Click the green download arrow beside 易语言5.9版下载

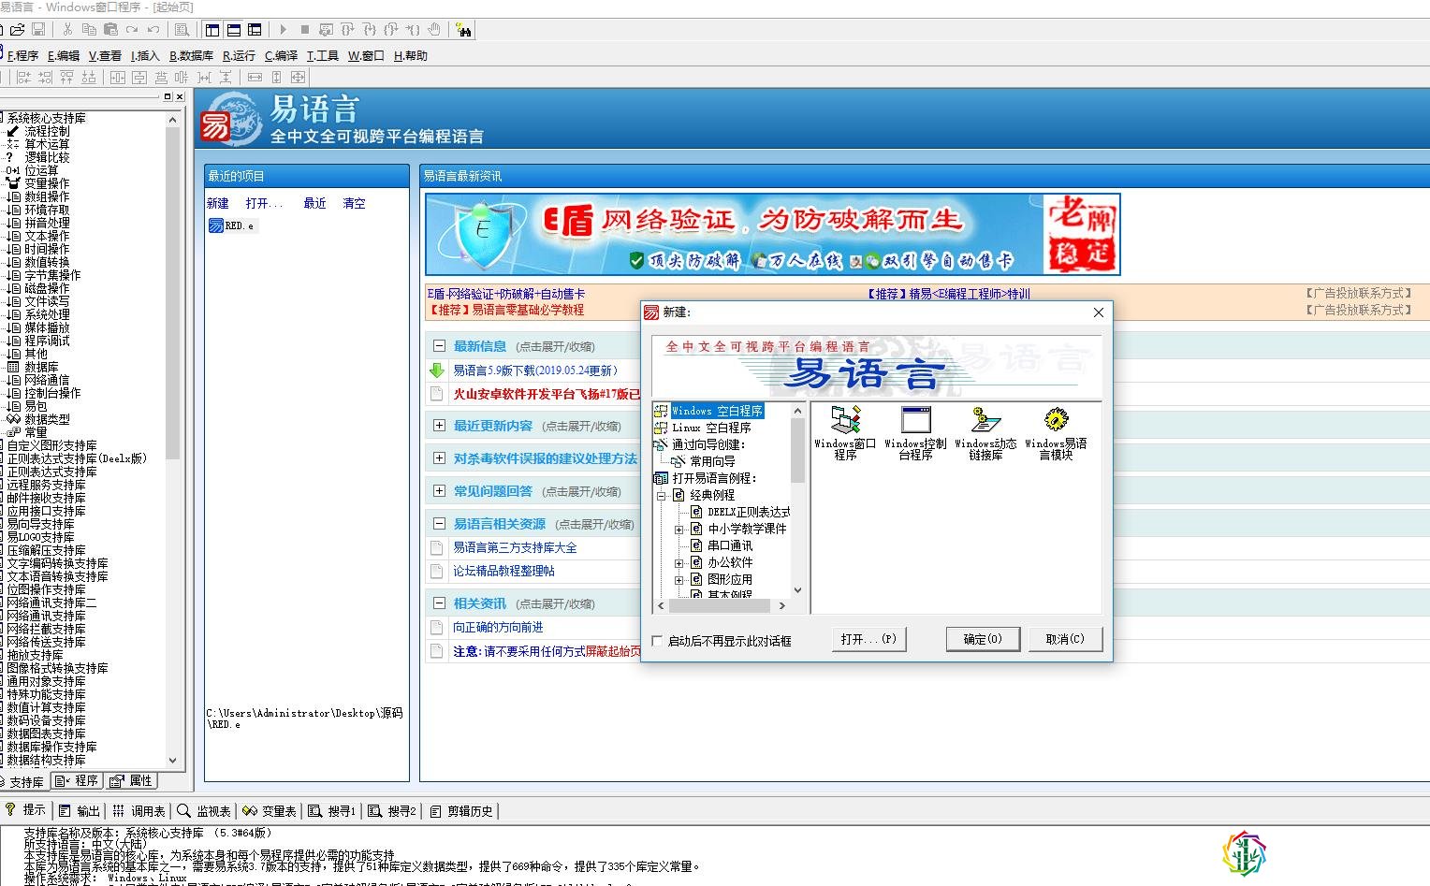[436, 370]
